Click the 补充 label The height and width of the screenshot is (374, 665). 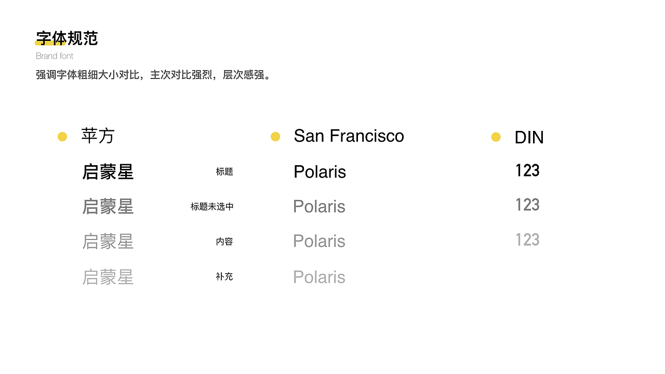pyautogui.click(x=224, y=277)
